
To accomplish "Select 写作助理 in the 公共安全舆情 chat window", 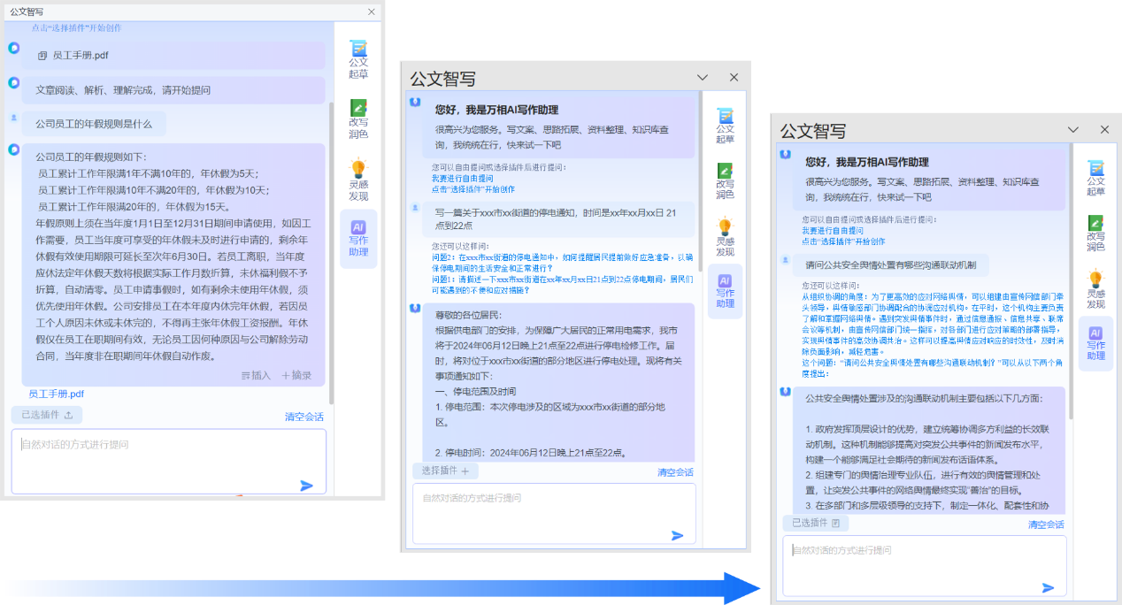I will [x=1096, y=343].
